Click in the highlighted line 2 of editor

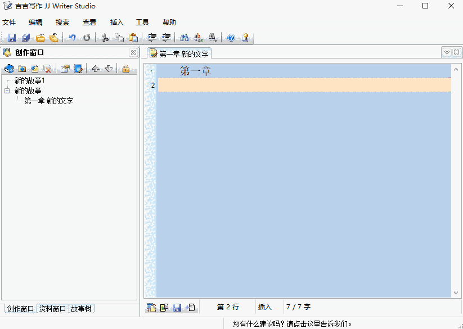click(304, 85)
